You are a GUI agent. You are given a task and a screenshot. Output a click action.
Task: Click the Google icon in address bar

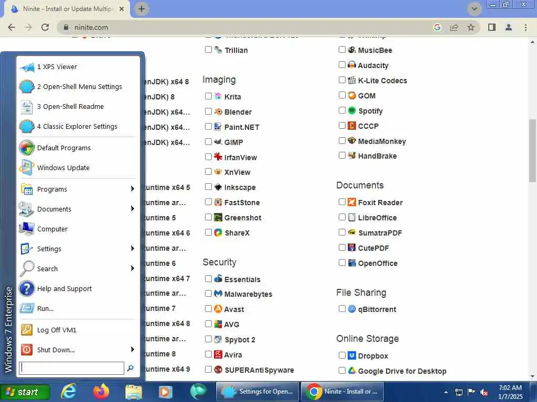click(x=437, y=27)
